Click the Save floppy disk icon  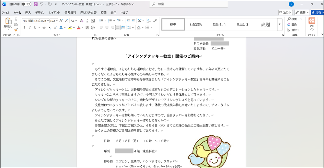pyautogui.click(x=36, y=4)
